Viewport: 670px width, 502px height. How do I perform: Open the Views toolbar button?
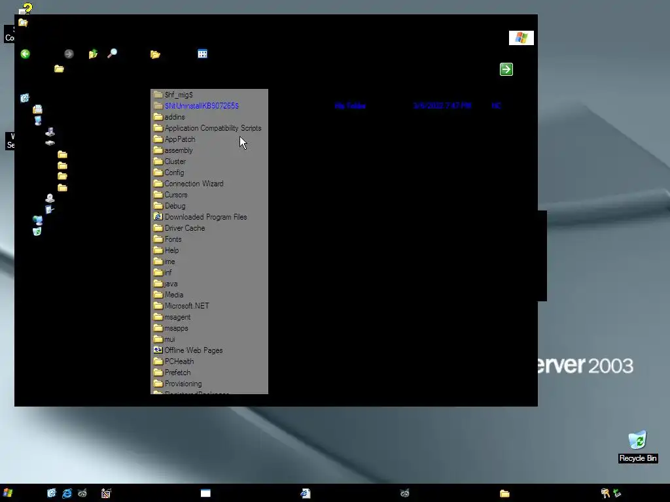(203, 54)
